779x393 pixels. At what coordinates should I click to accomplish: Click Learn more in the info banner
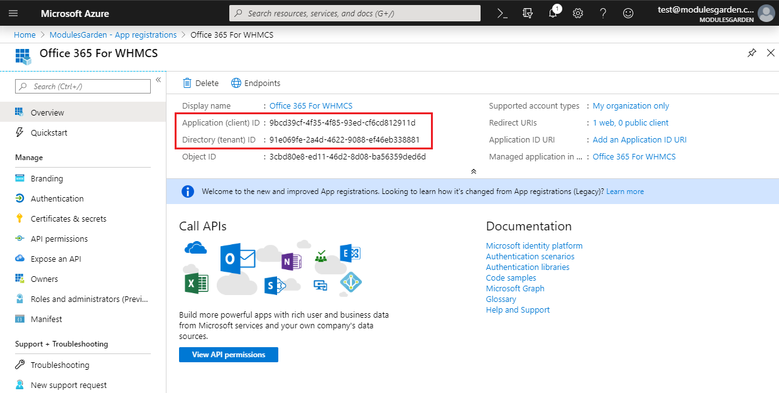click(x=625, y=191)
